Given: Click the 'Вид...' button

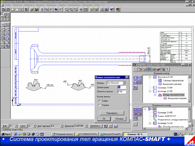Looking at the screenshot, I should (5, 126).
